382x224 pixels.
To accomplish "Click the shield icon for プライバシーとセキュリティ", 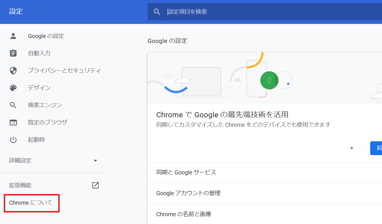I will [x=13, y=70].
